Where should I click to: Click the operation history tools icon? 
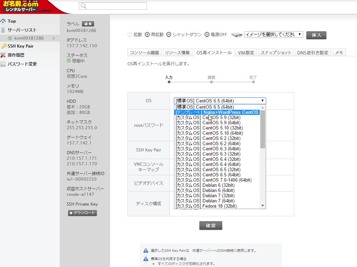pos(3,55)
